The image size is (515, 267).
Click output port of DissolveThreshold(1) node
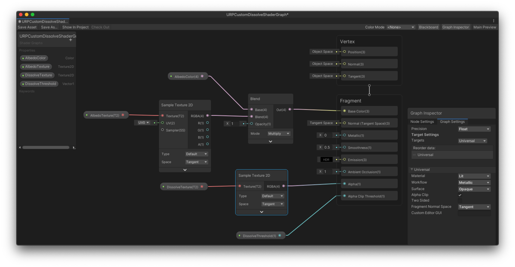(x=280, y=235)
